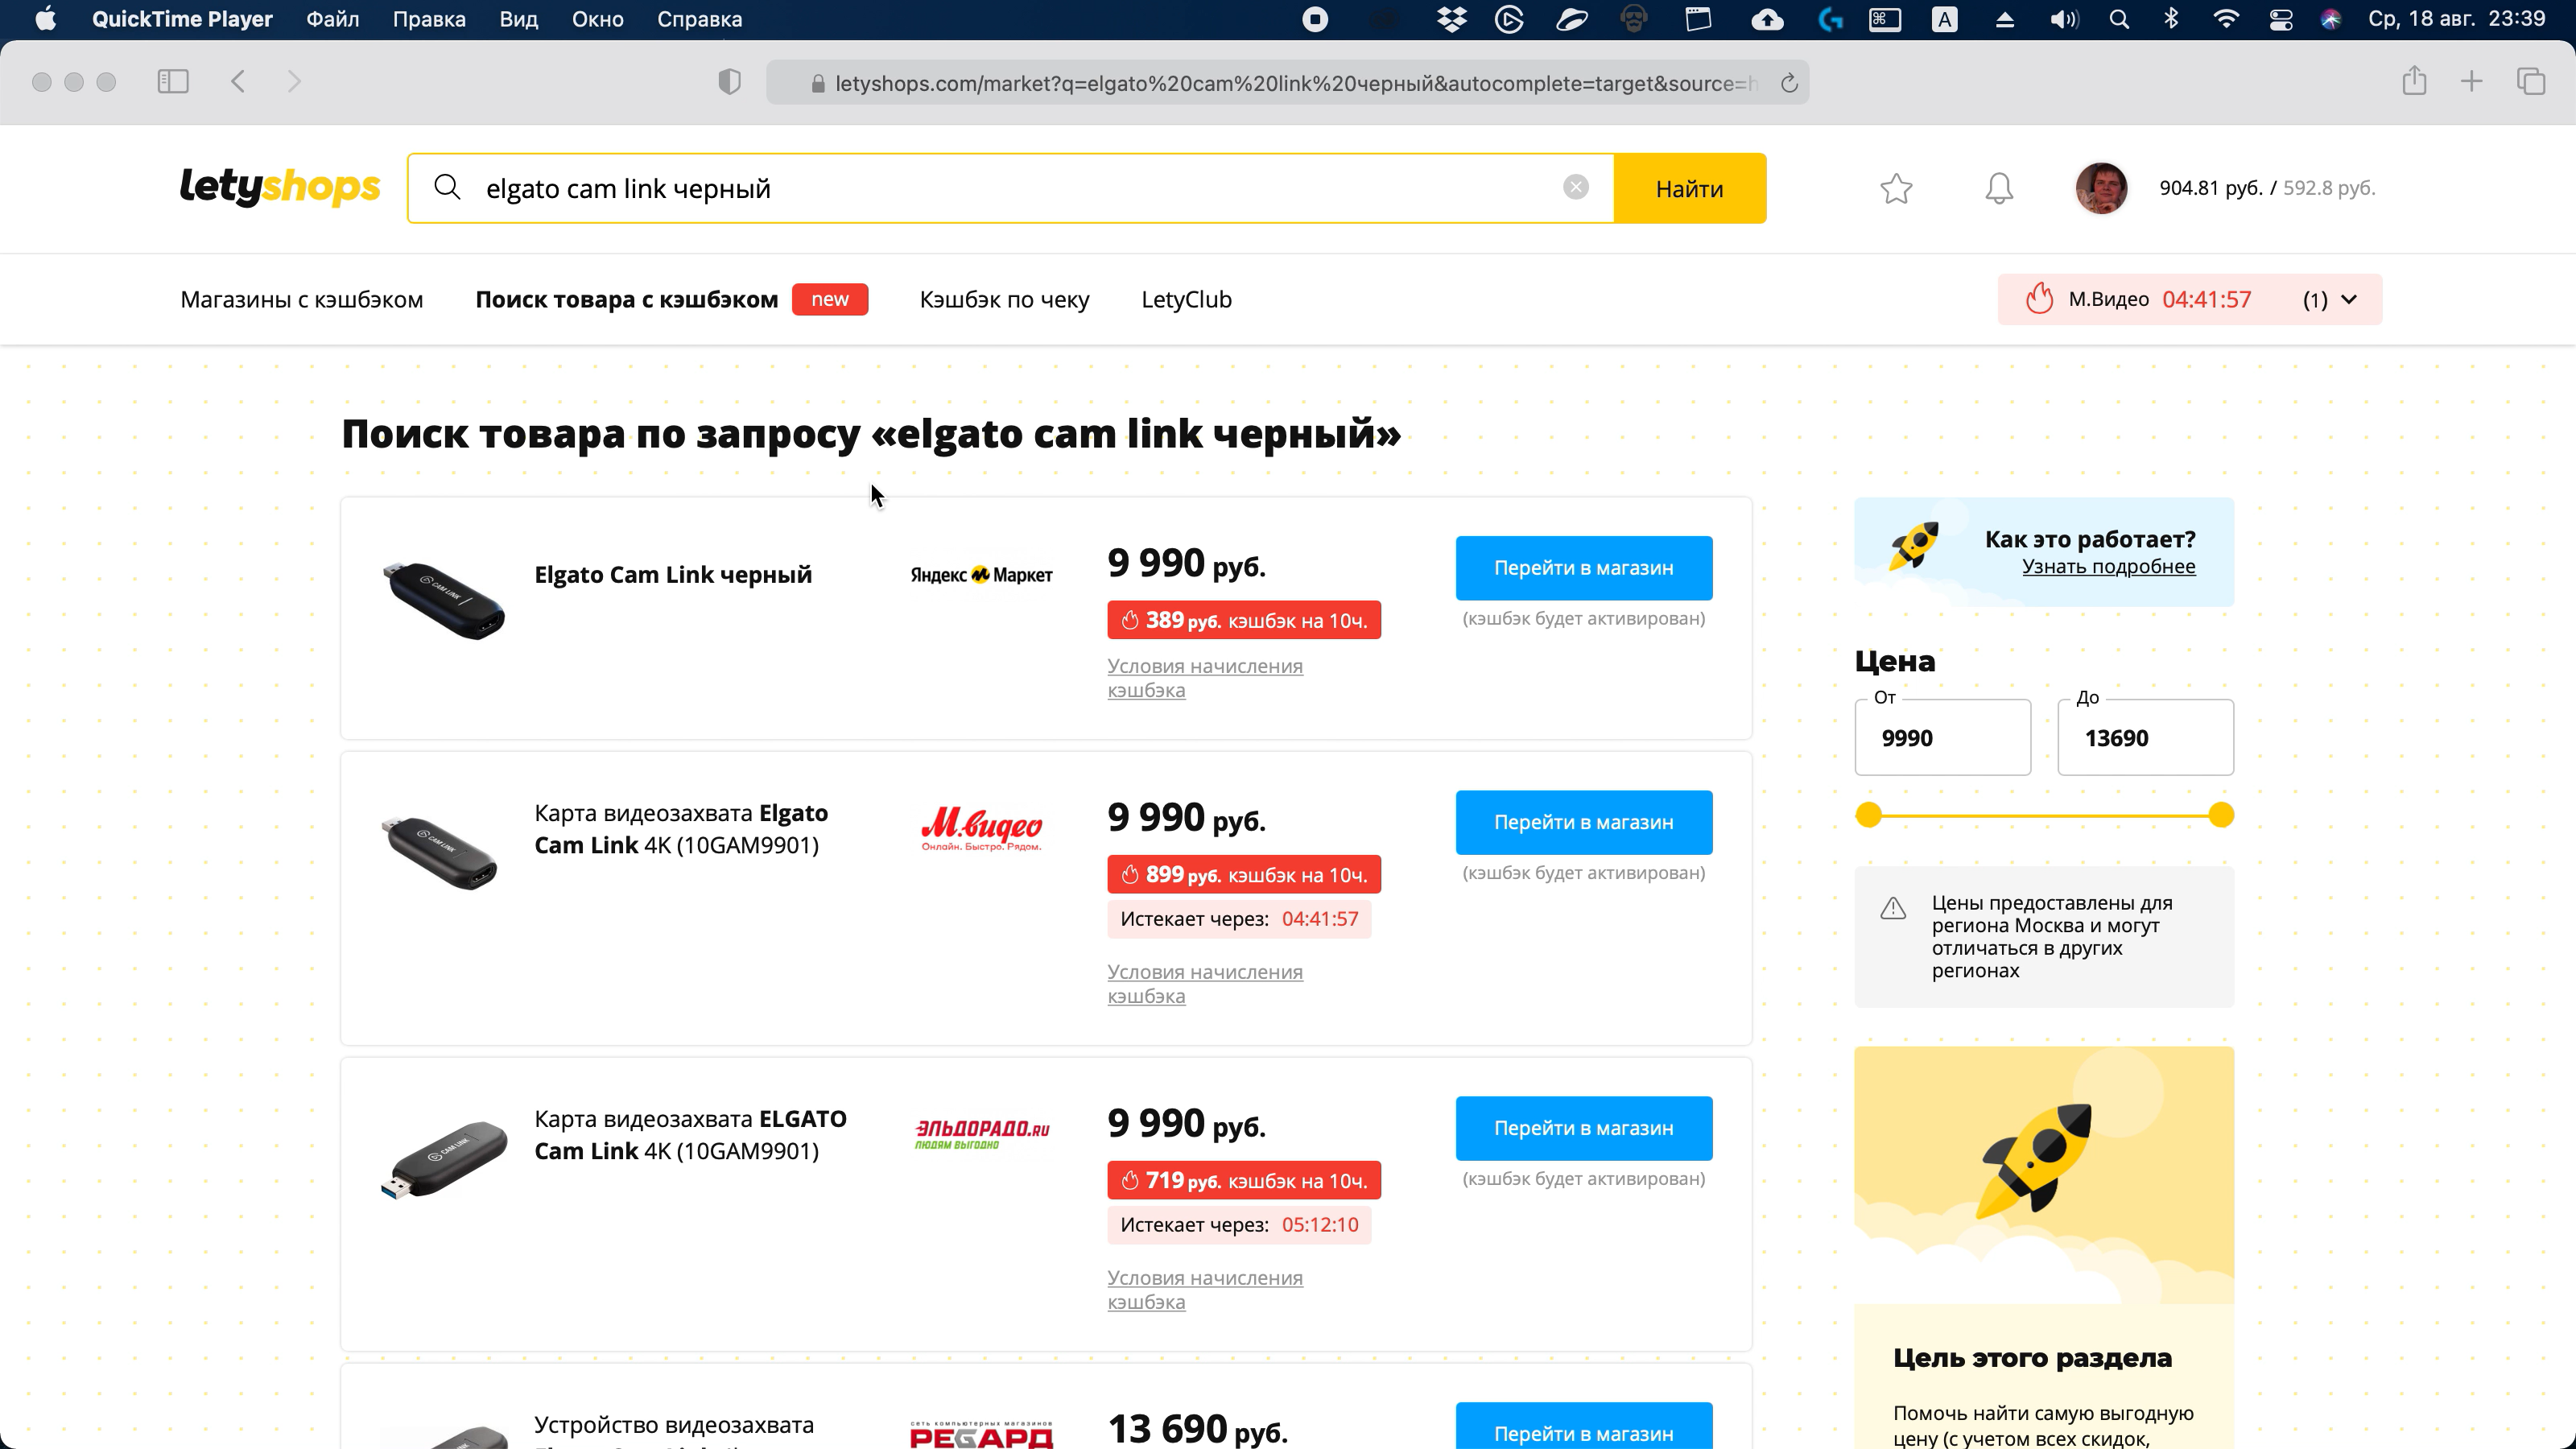
Task: Open Кэшбэк по чеку tab
Action: [1004, 299]
